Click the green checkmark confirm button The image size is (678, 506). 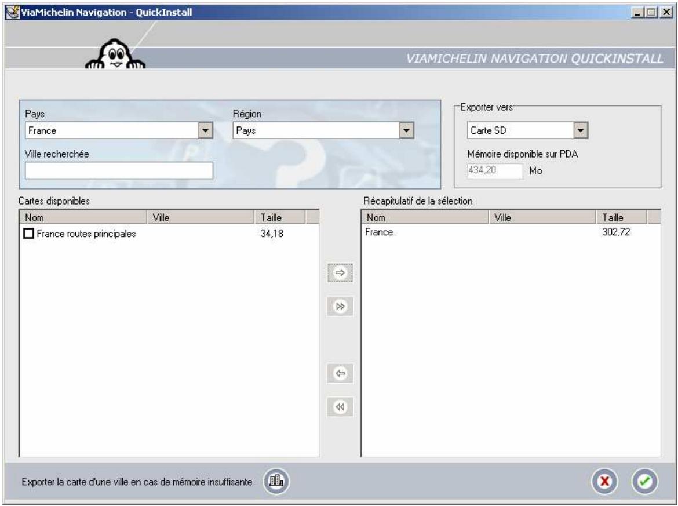(x=644, y=481)
